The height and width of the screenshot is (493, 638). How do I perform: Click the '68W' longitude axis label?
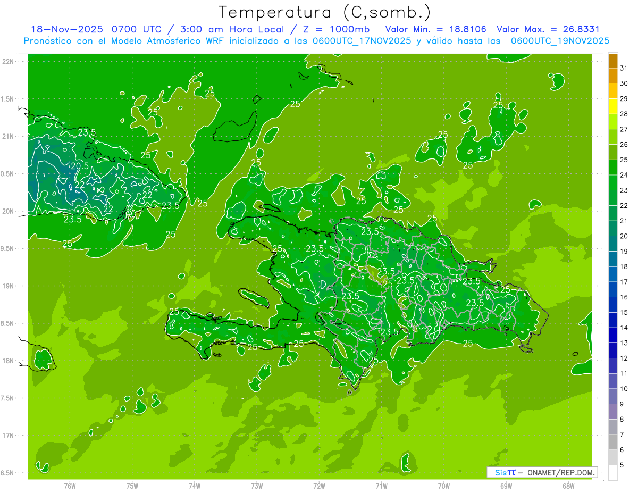(568, 486)
